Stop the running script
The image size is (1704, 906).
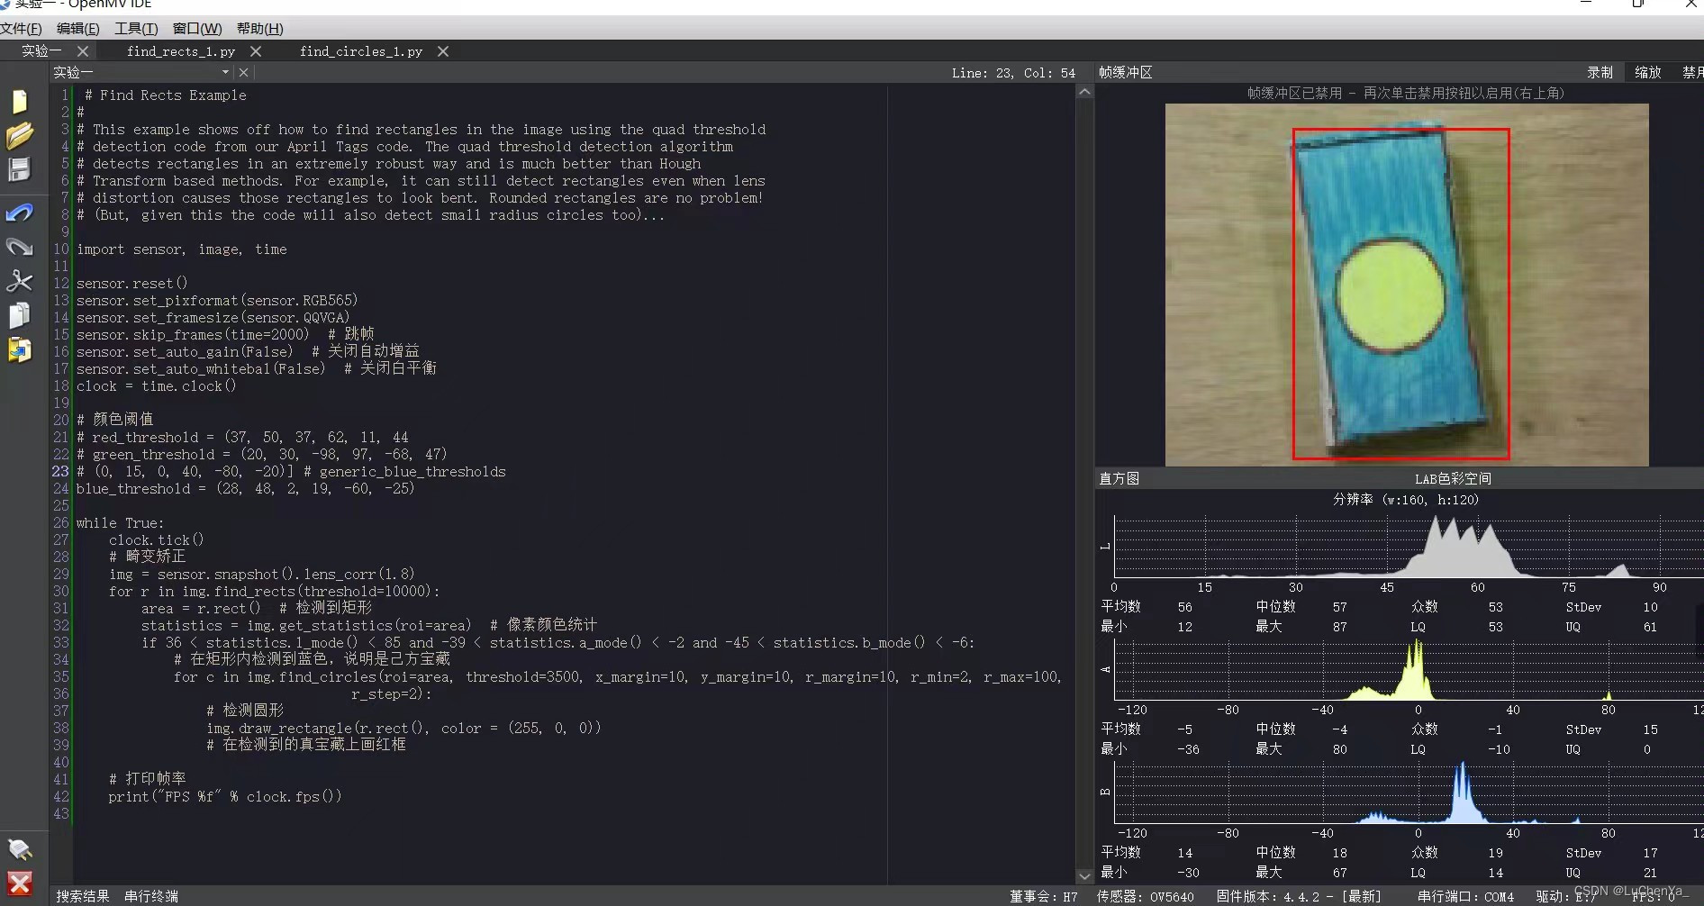pos(20,883)
